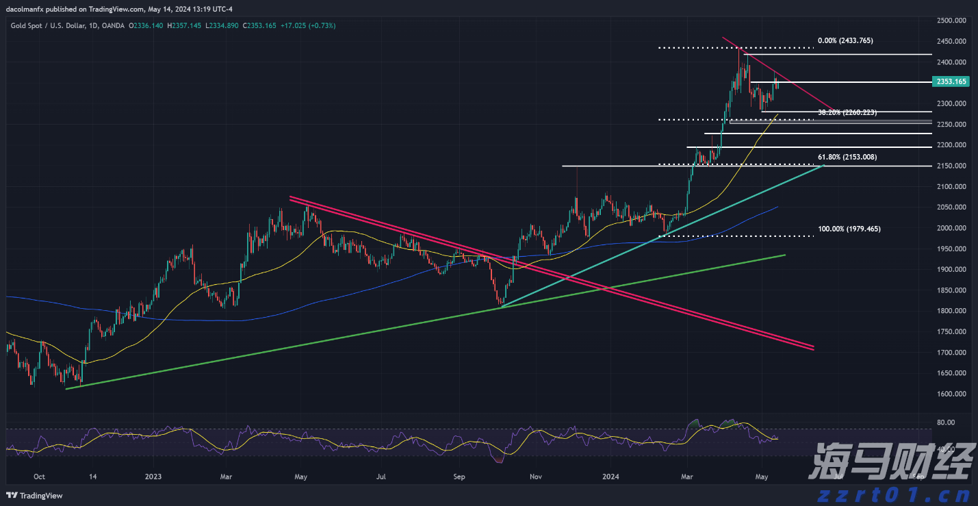Image resolution: width=978 pixels, height=506 pixels.
Task: Open the 2023 year label on time axis
Action: (x=153, y=477)
